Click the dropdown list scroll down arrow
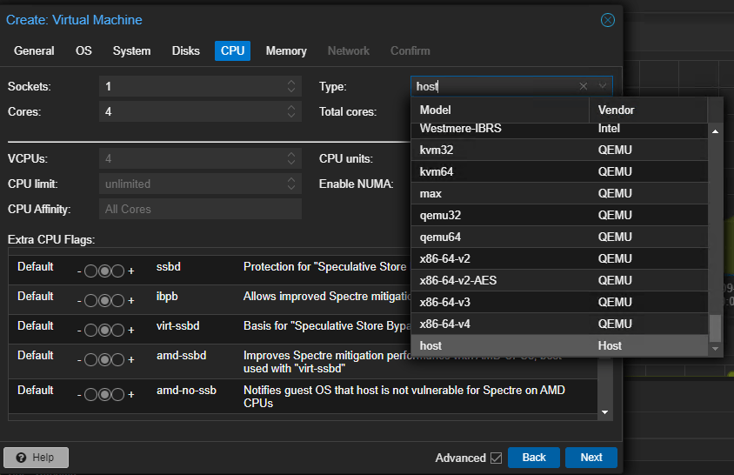The width and height of the screenshot is (734, 475). [715, 349]
